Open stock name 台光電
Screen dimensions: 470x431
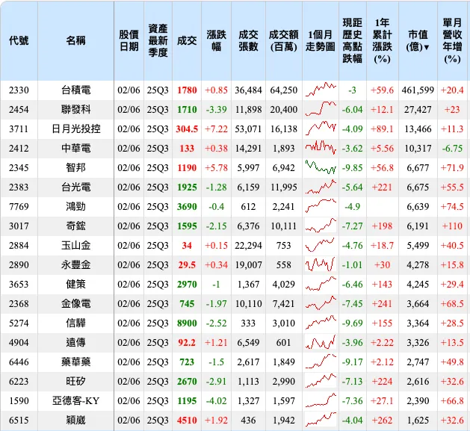pos(75,187)
